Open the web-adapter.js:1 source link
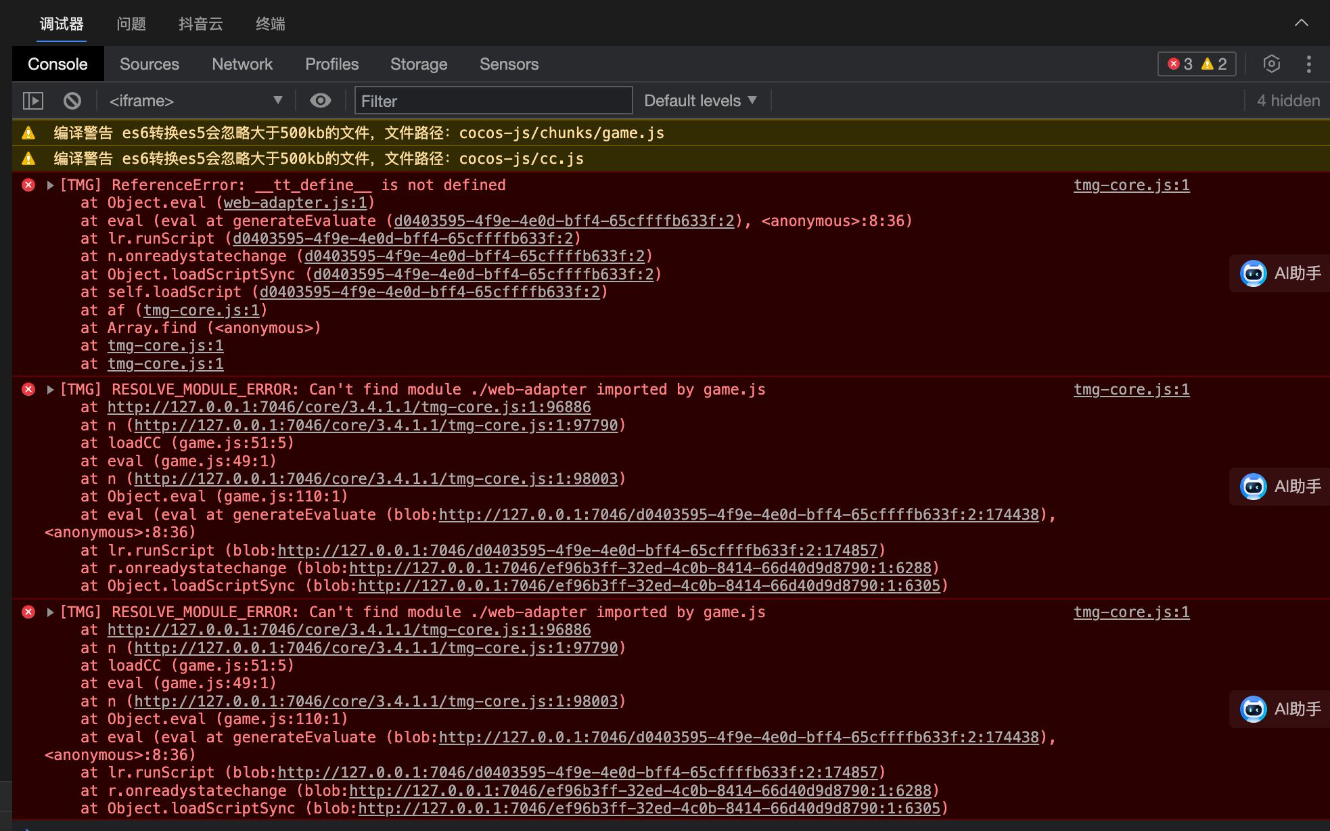Screen dimensions: 1330x831 click(x=295, y=203)
